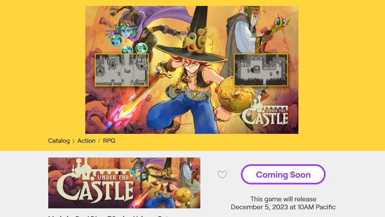Image resolution: width=385 pixels, height=217 pixels.
Task: Open the left grayscale gameplay screenshot
Action: tap(122, 70)
